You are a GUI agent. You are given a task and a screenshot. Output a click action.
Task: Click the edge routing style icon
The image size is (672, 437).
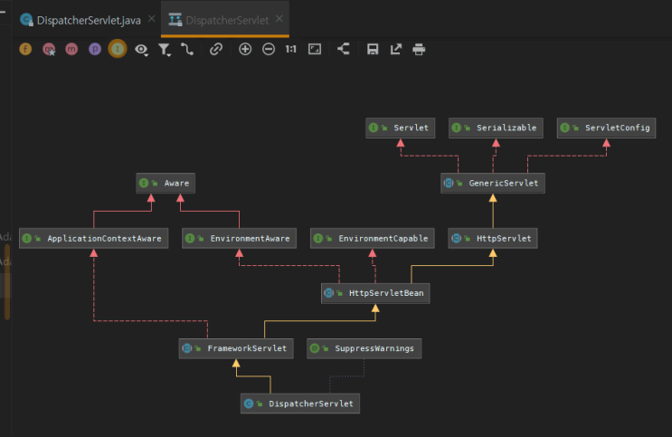(187, 50)
